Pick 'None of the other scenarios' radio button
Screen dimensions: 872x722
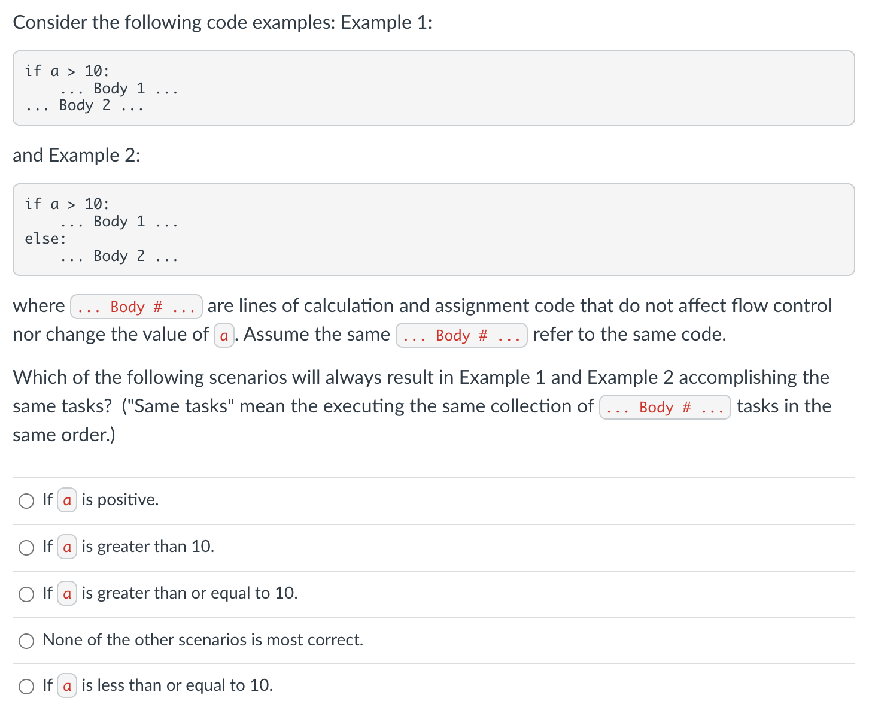[26, 641]
